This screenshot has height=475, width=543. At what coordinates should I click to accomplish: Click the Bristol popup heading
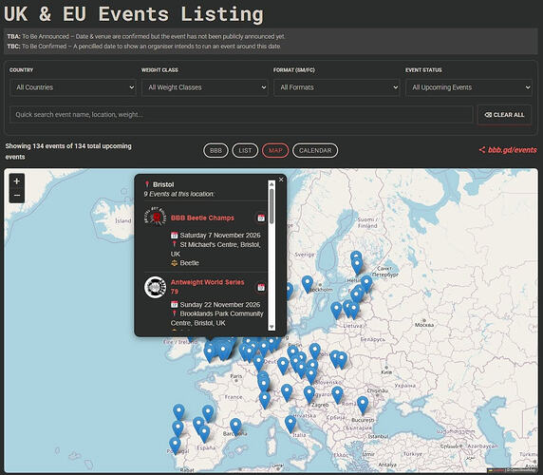[x=163, y=184]
